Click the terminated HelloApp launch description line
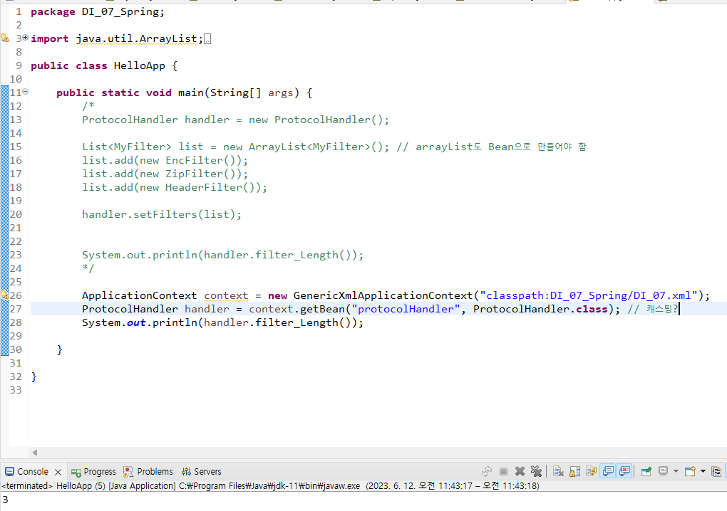 coord(270,485)
